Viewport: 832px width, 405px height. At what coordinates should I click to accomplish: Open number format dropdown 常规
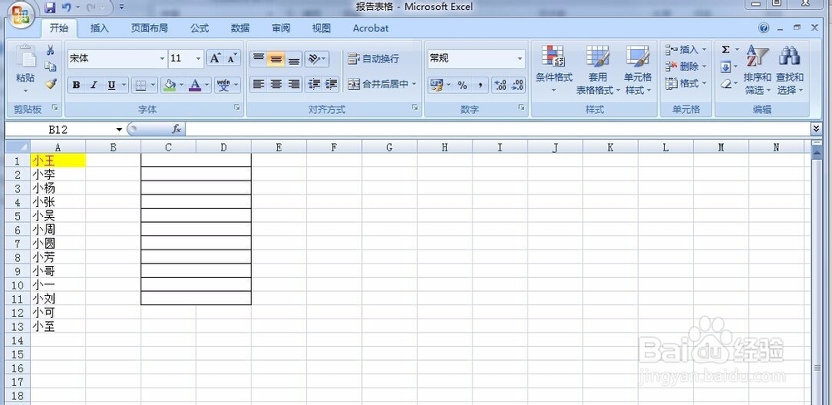click(x=520, y=59)
